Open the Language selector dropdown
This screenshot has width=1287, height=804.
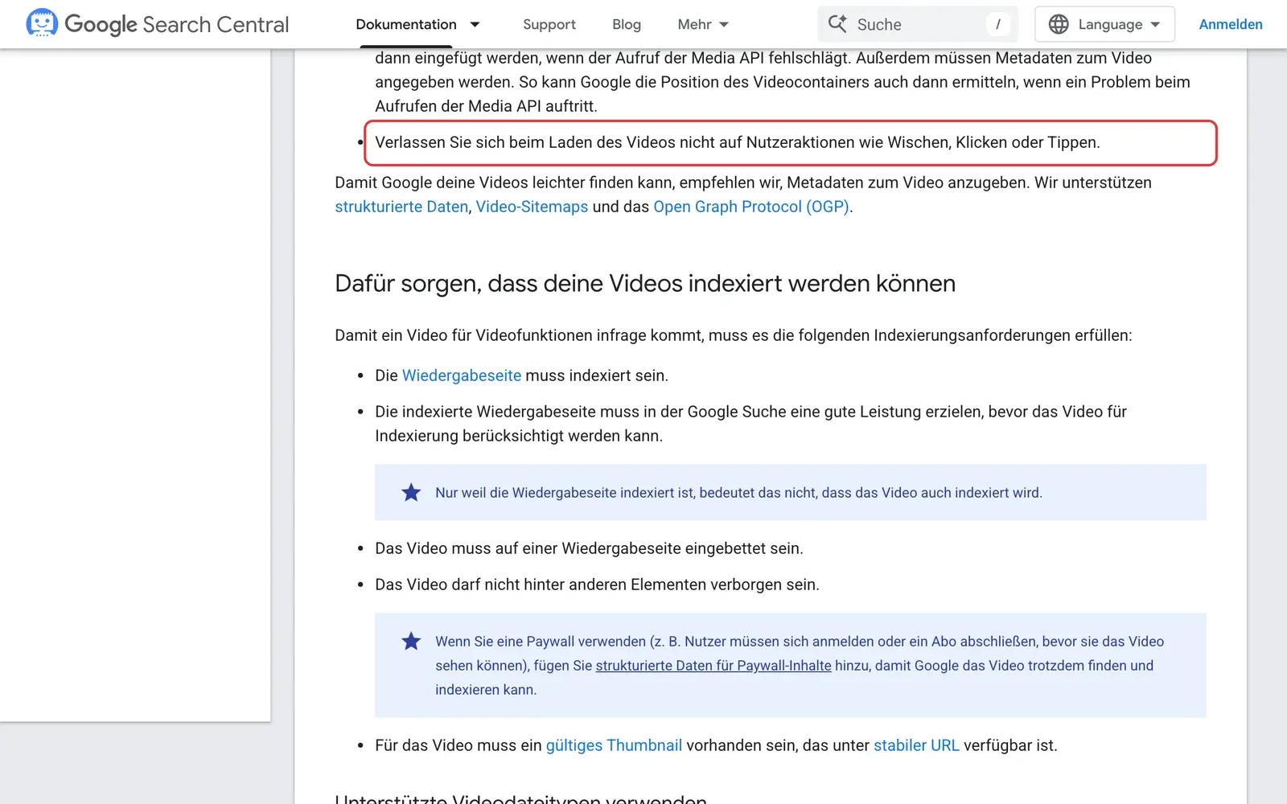pos(1104,24)
